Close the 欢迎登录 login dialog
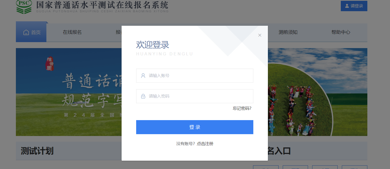 coord(260,35)
